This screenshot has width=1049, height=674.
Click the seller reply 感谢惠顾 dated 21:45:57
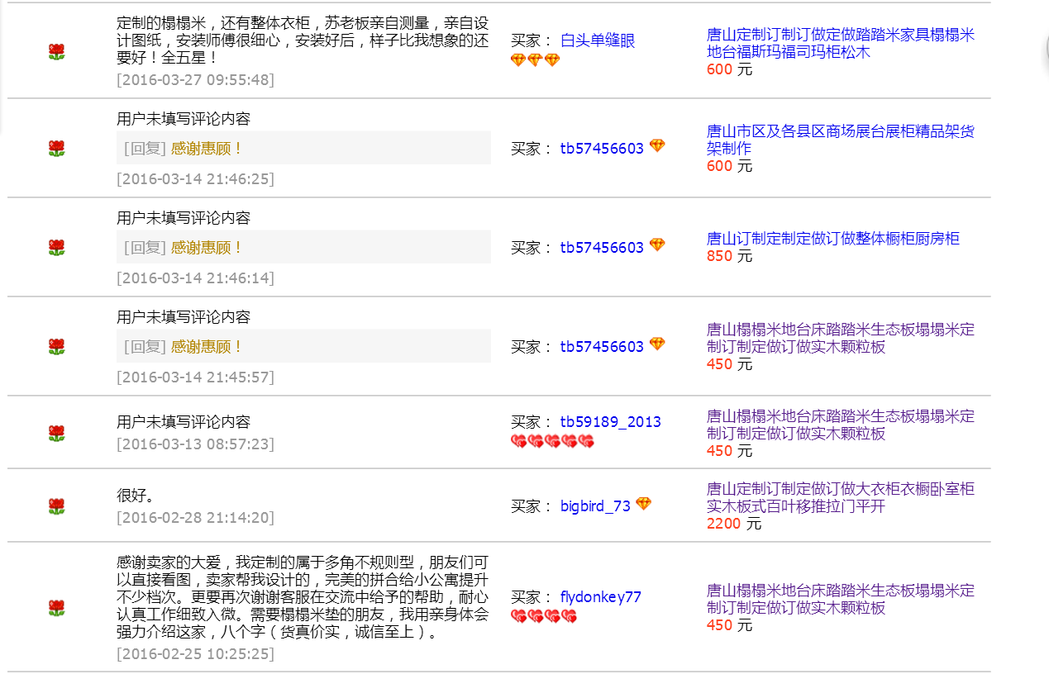click(207, 347)
